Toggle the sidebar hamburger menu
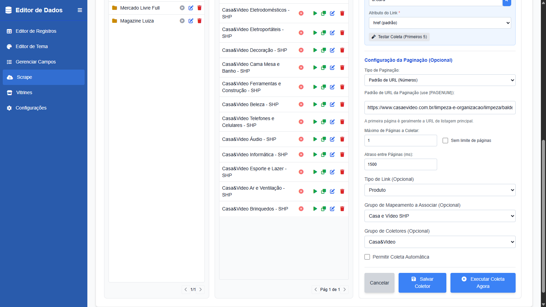Screen dimensions: 546x307 pos(80,10)
